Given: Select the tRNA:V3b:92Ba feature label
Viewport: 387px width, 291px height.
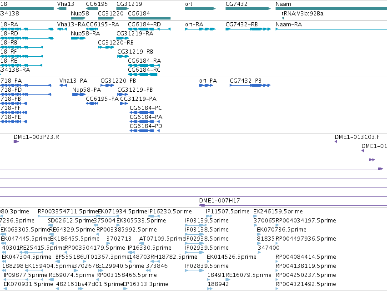Looking at the screenshot, I should (x=302, y=13).
